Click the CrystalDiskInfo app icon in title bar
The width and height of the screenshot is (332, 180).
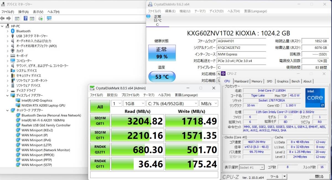click(150, 4)
